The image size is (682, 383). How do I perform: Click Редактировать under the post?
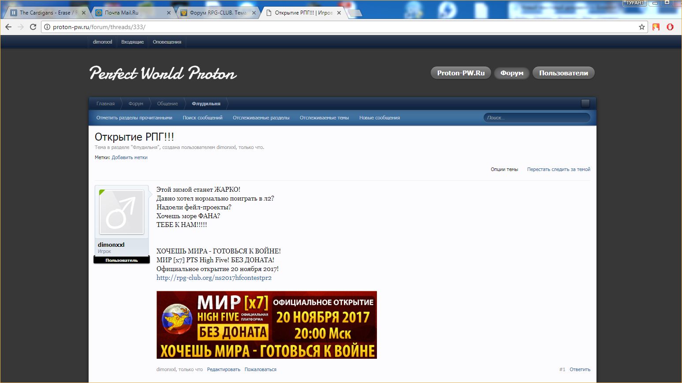pyautogui.click(x=224, y=369)
